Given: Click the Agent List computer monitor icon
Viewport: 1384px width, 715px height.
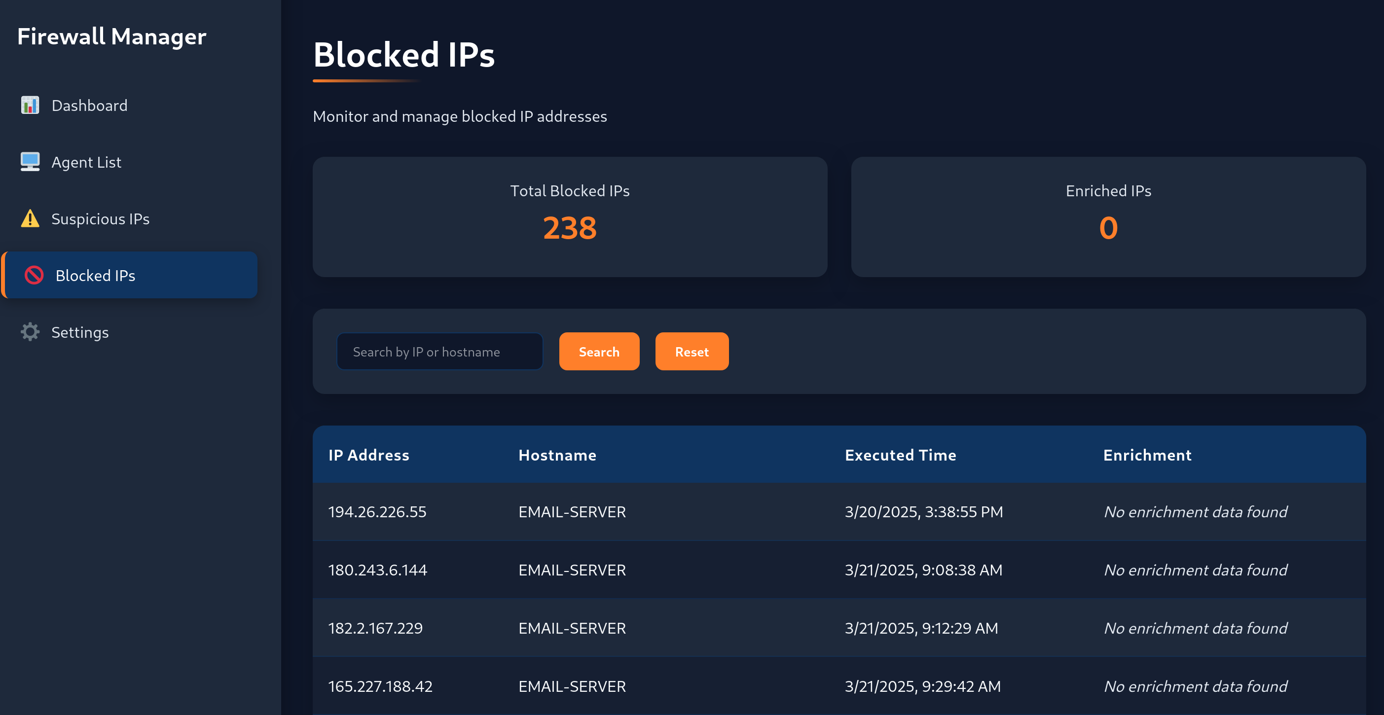Looking at the screenshot, I should point(30,162).
